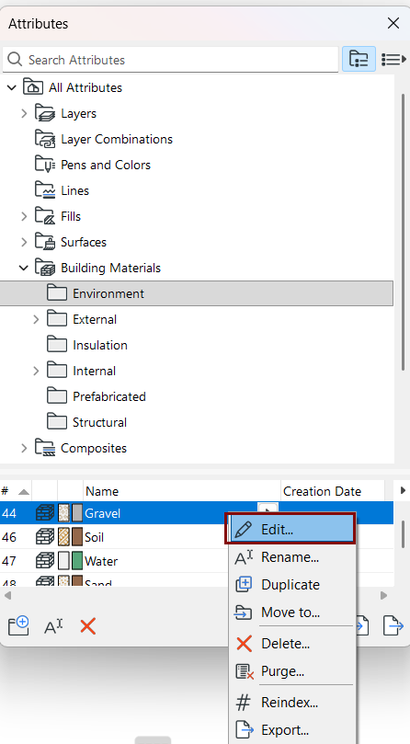
Task: Select the All Attributes root icon
Action: coord(33,87)
